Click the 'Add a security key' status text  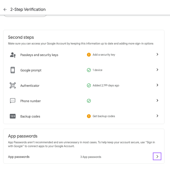tap(104, 55)
